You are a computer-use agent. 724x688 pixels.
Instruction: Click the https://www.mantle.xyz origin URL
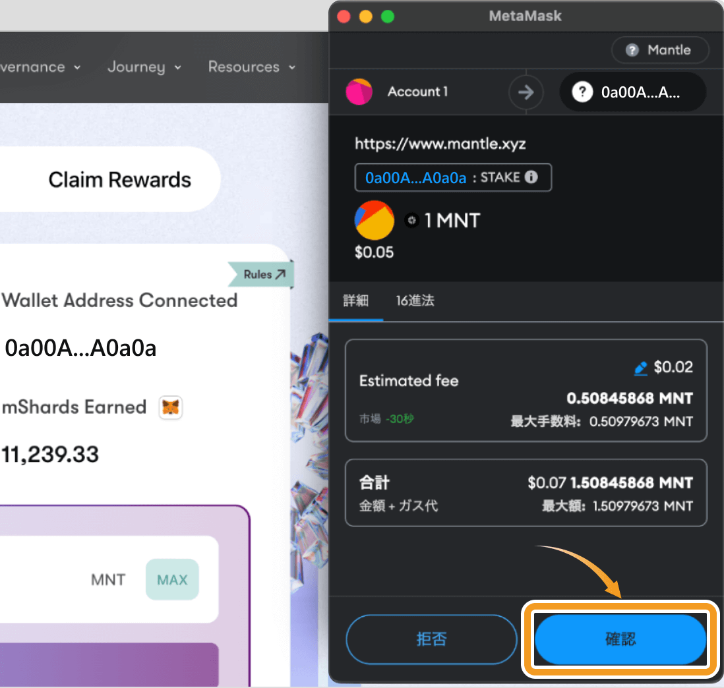(x=440, y=144)
